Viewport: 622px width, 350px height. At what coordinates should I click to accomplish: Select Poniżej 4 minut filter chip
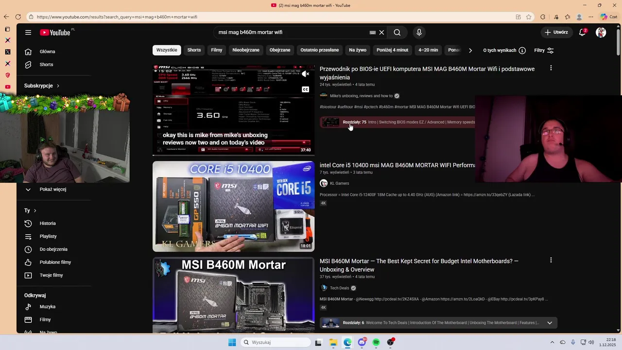pyautogui.click(x=393, y=50)
